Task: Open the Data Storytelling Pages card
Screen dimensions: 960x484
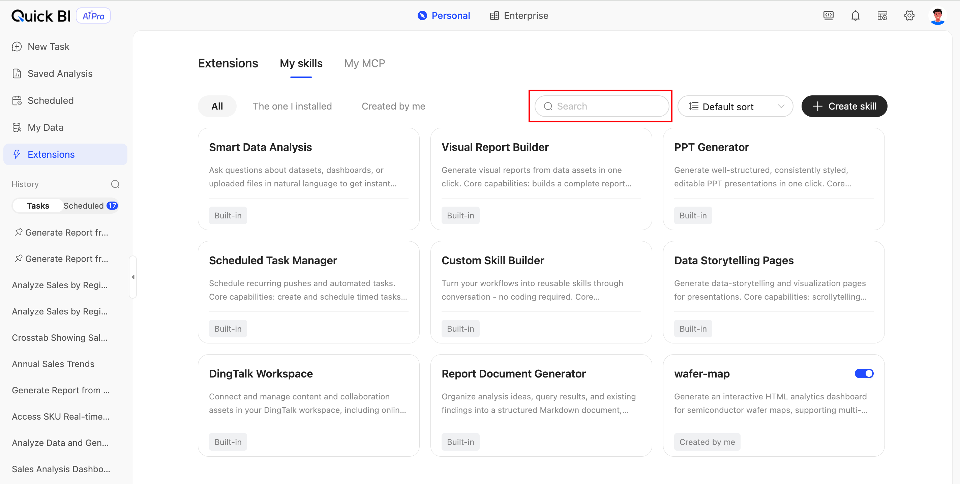Action: [x=774, y=293]
